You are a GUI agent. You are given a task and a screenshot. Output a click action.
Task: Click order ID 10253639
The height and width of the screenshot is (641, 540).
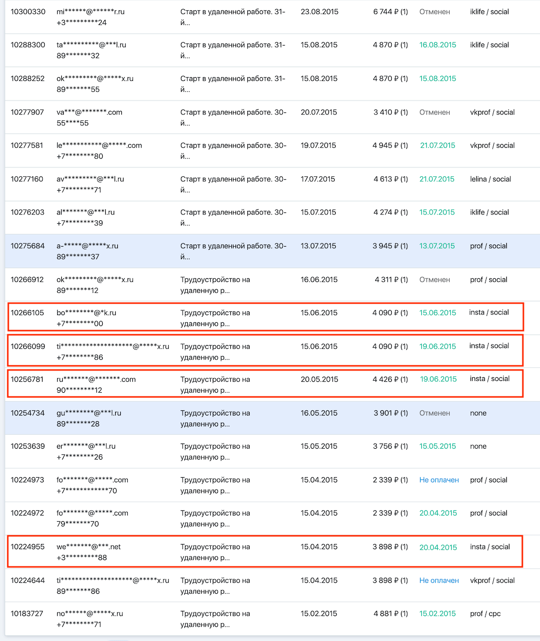click(28, 446)
